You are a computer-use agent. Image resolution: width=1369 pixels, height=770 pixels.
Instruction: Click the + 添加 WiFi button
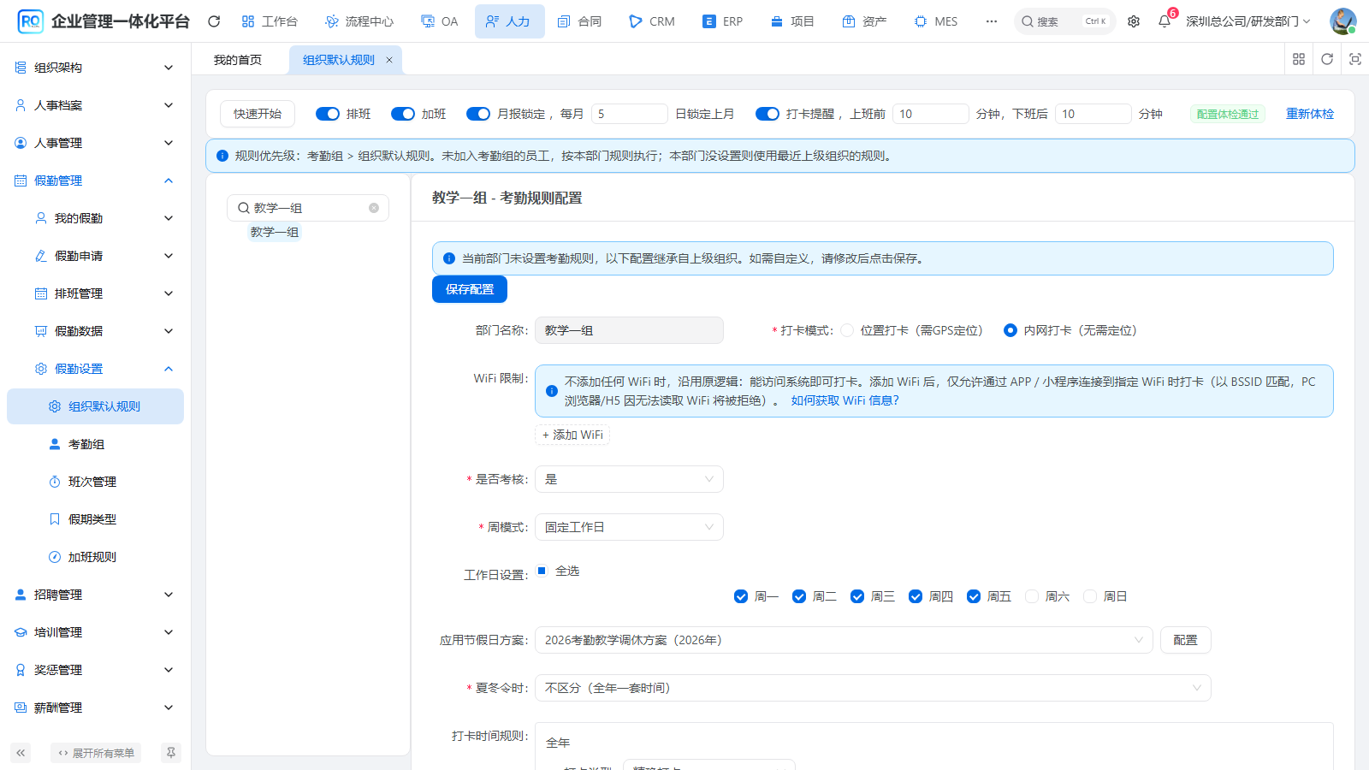click(572, 435)
